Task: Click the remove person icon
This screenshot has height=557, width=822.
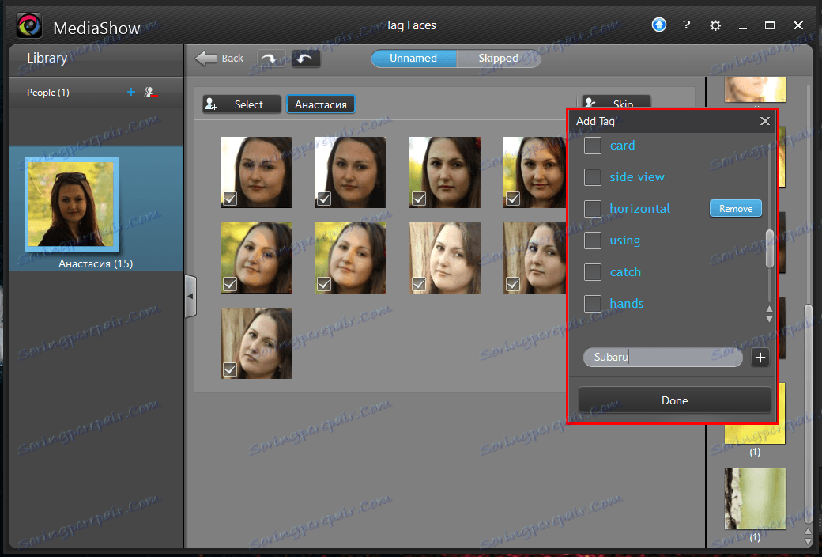Action: click(150, 92)
